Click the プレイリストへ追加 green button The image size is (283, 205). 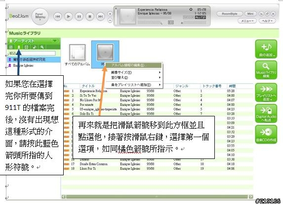(x=266, y=93)
